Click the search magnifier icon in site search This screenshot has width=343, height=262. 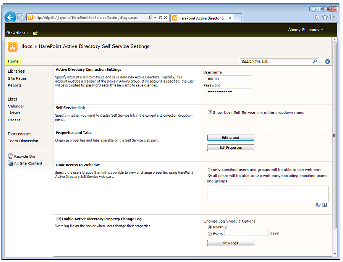315,61
